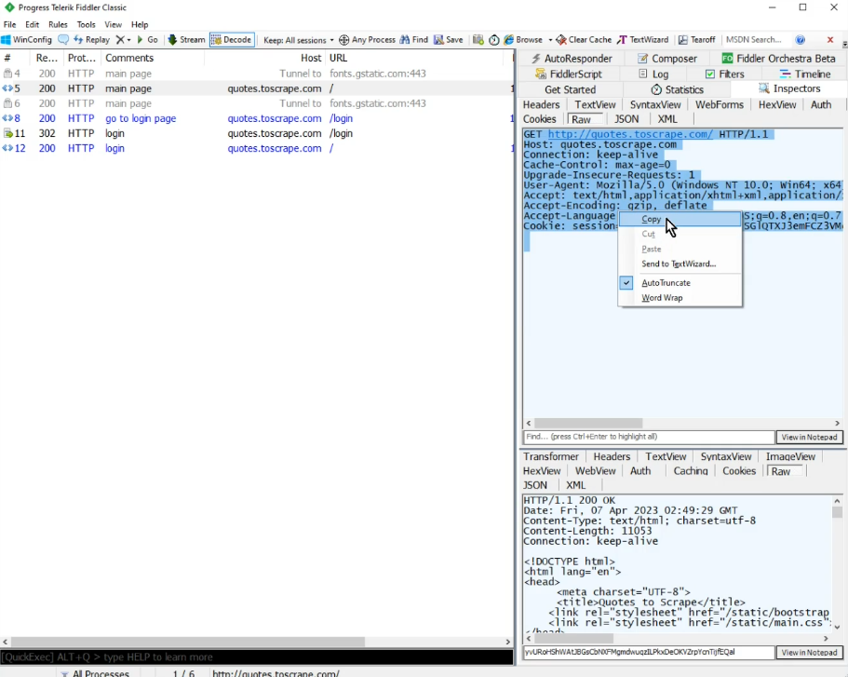Open the Keep: All sessions dropdown
The width and height of the screenshot is (848, 677).
click(x=299, y=40)
